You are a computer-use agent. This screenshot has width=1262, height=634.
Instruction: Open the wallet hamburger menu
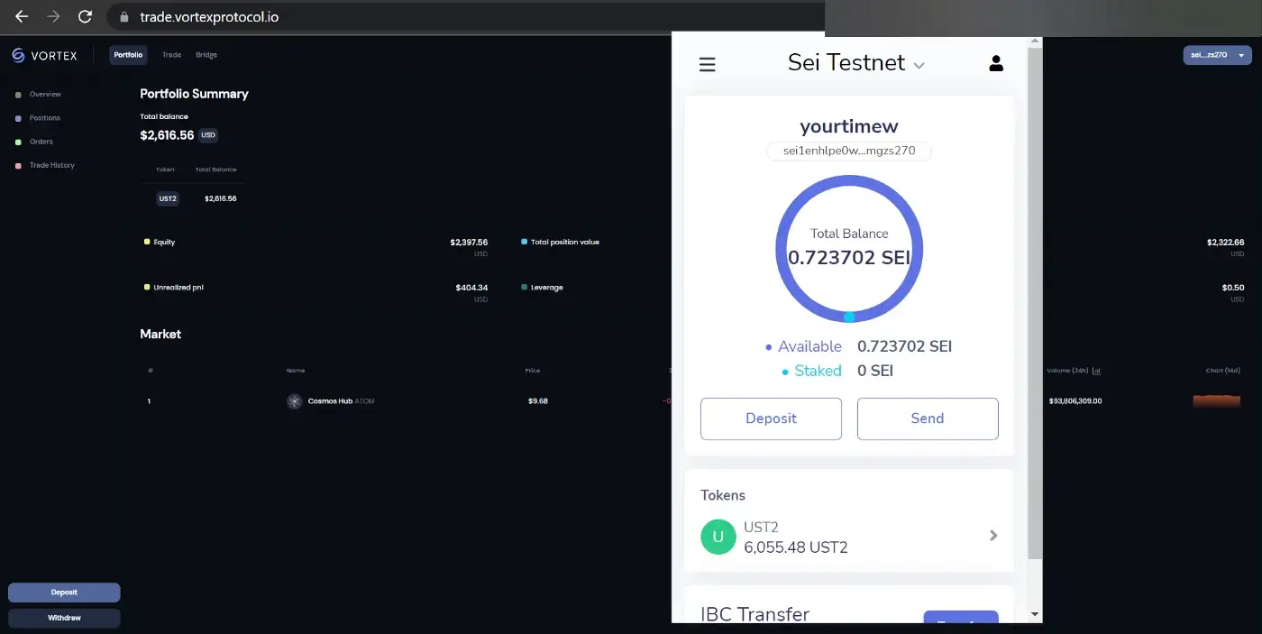point(708,64)
